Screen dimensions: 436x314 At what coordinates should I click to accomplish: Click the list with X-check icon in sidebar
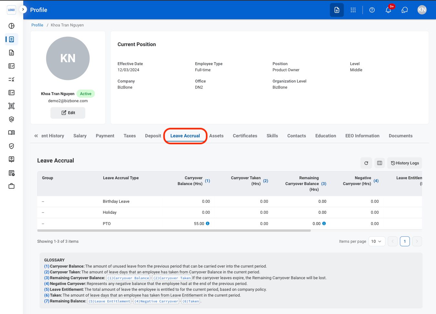coord(11,79)
